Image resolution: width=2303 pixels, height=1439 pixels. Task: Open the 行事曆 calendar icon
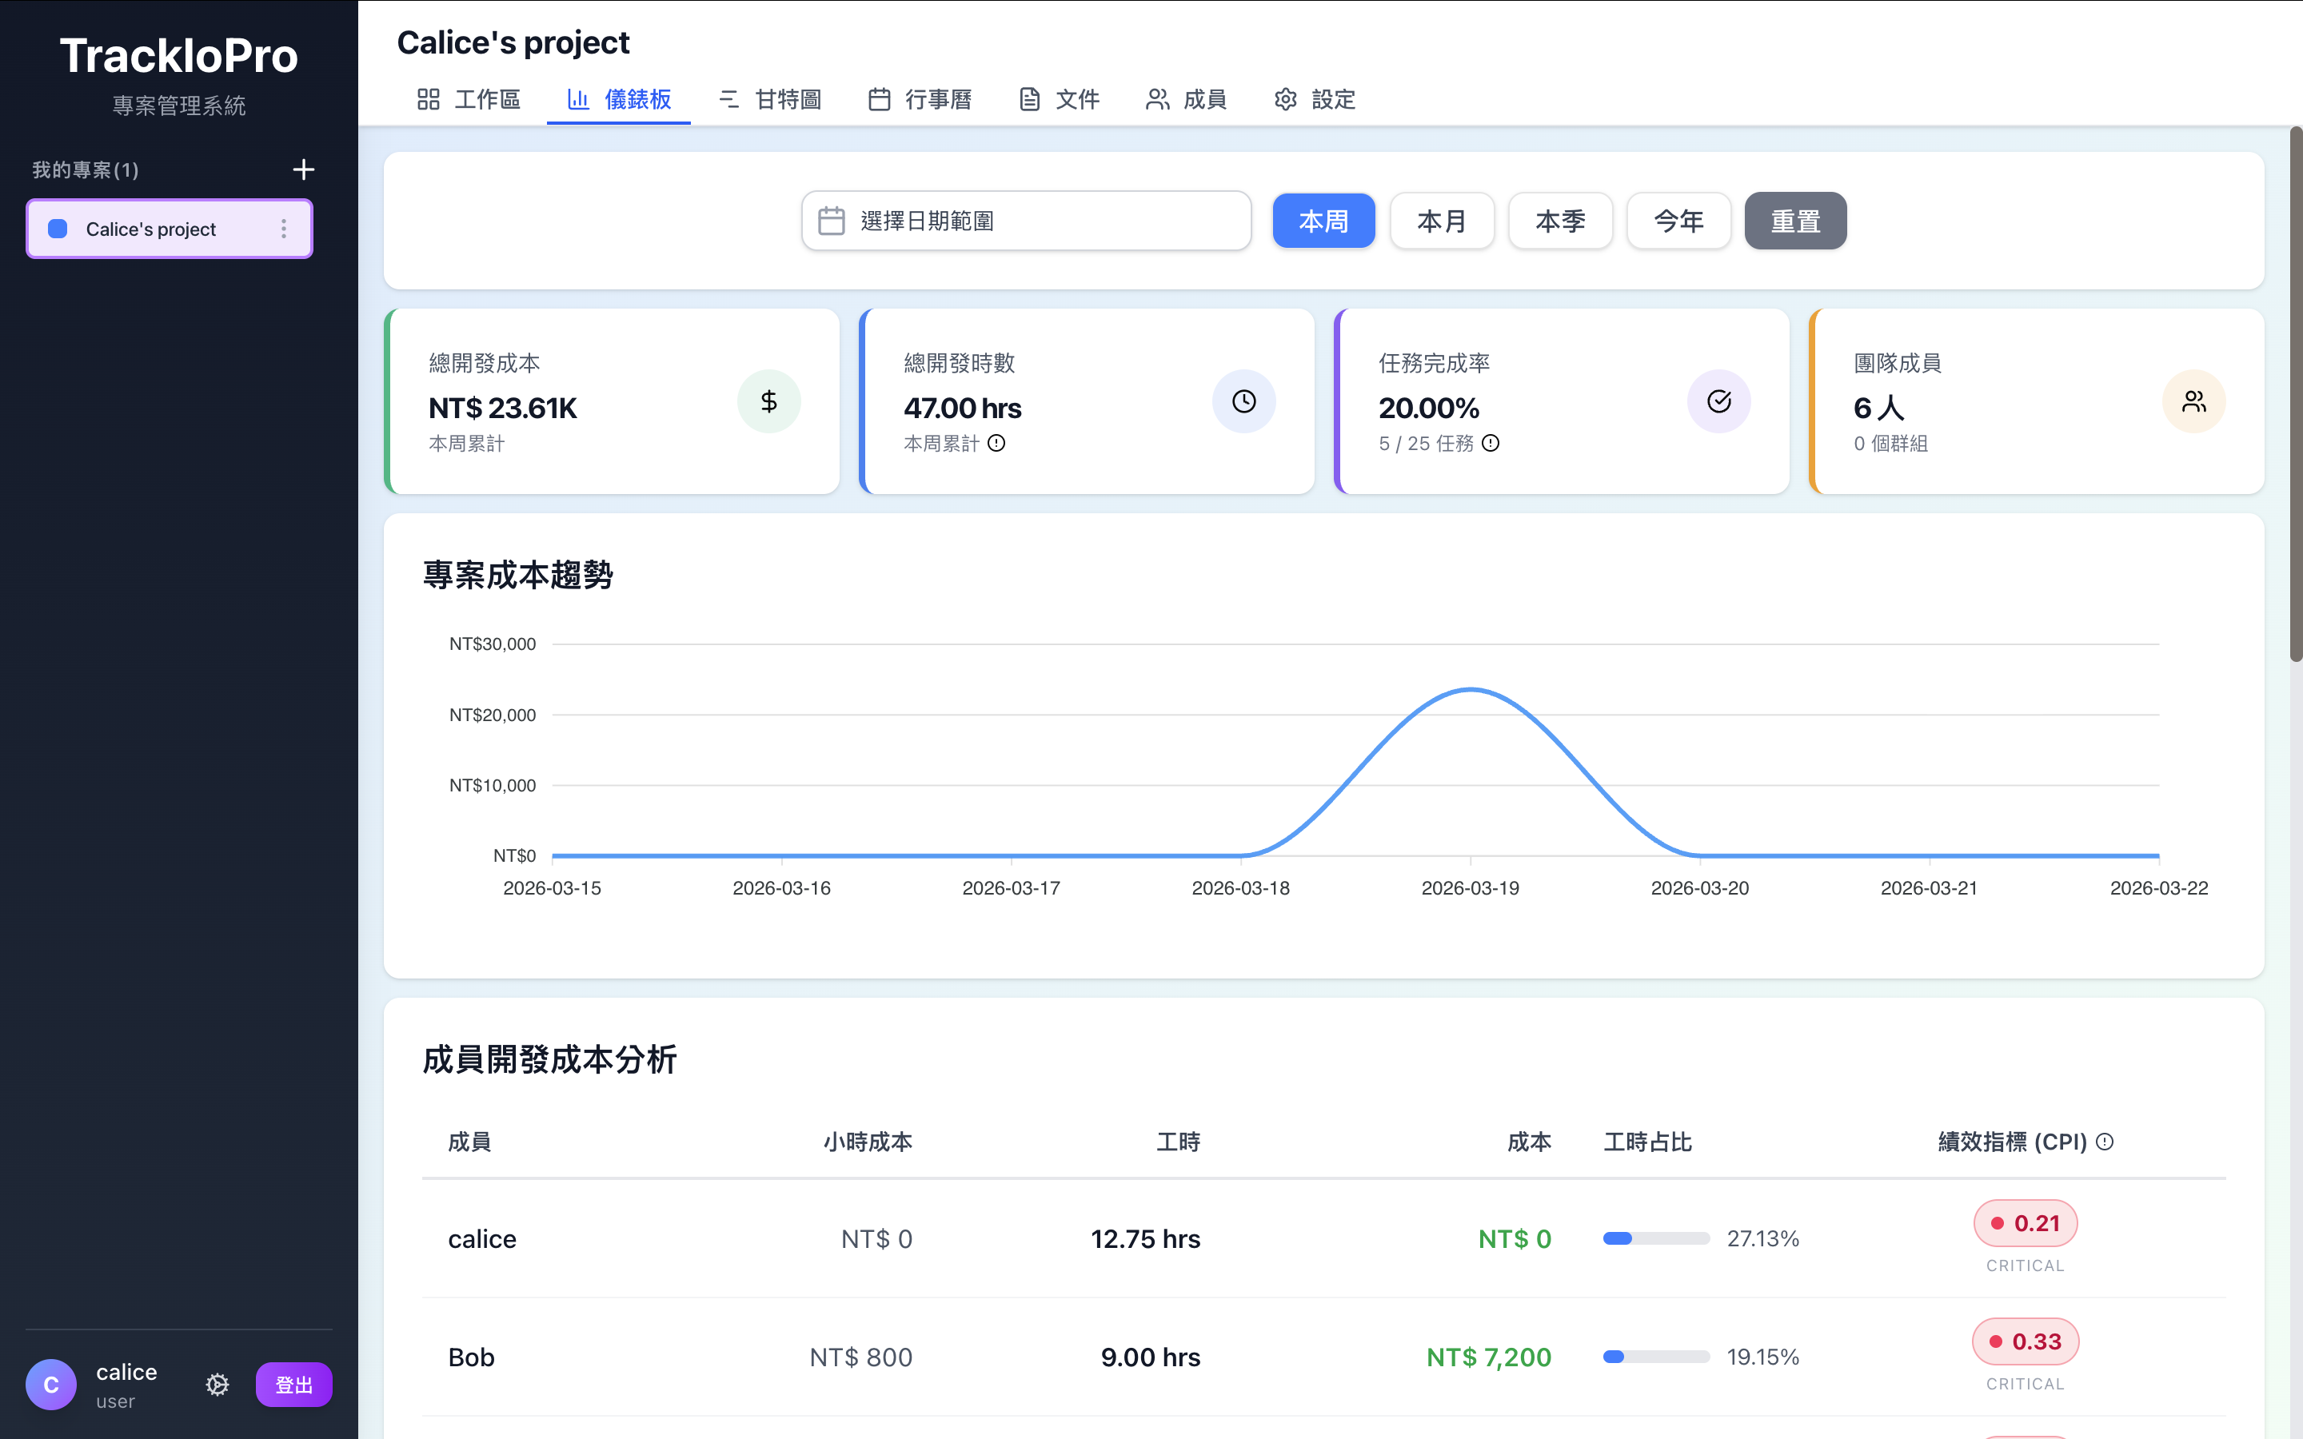tap(878, 99)
